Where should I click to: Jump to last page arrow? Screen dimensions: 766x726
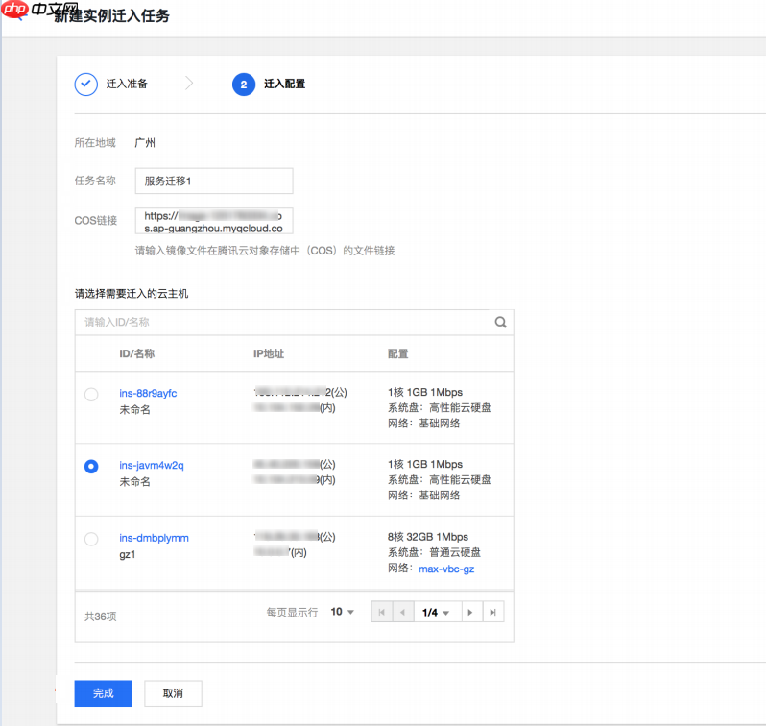493,612
